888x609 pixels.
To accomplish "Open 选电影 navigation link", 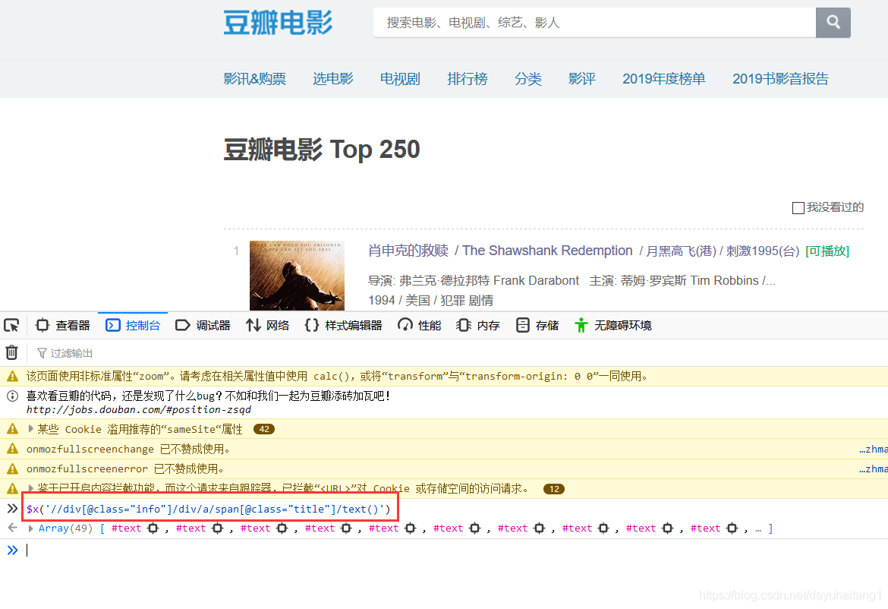I will coord(333,79).
